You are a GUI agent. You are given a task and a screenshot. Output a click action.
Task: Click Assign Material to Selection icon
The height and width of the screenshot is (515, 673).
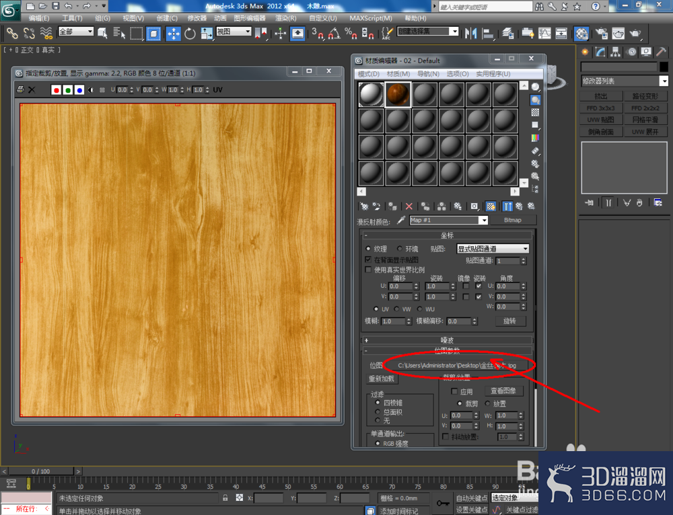(x=392, y=206)
